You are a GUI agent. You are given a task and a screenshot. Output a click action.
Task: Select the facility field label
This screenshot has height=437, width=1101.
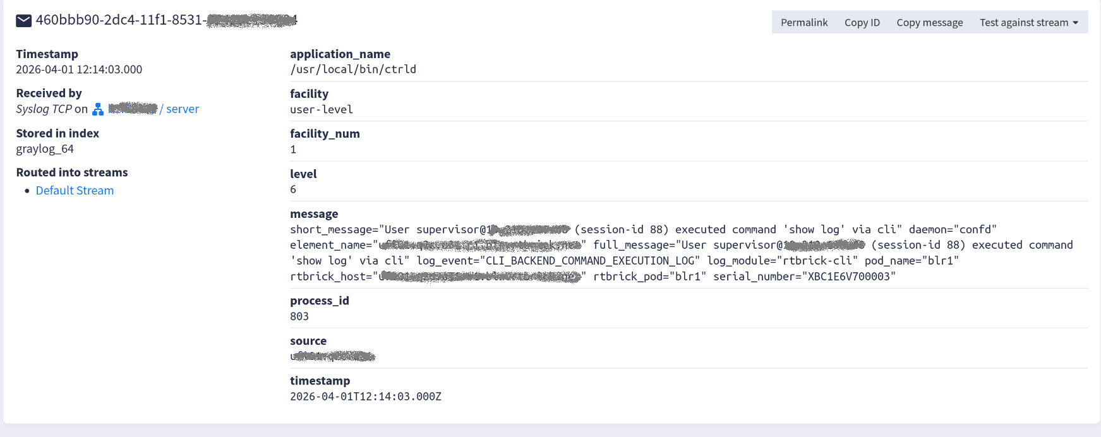tap(309, 93)
